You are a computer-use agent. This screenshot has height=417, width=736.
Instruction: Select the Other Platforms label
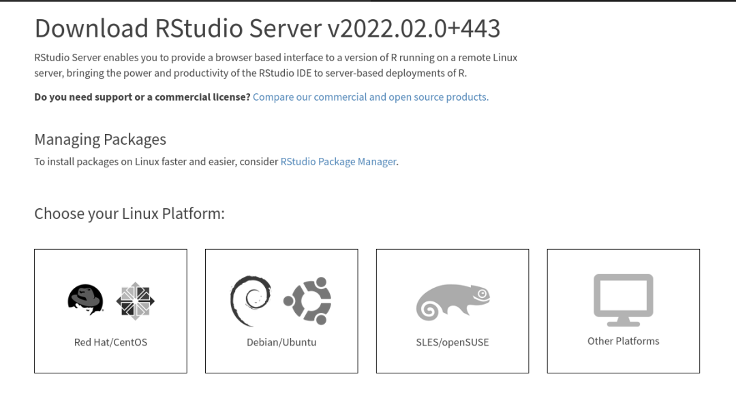pyautogui.click(x=624, y=341)
